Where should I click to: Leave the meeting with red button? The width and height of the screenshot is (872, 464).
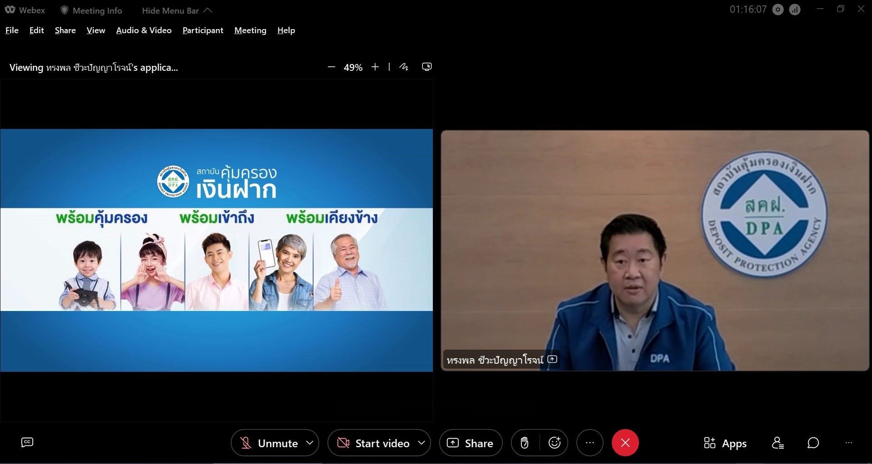[625, 443]
